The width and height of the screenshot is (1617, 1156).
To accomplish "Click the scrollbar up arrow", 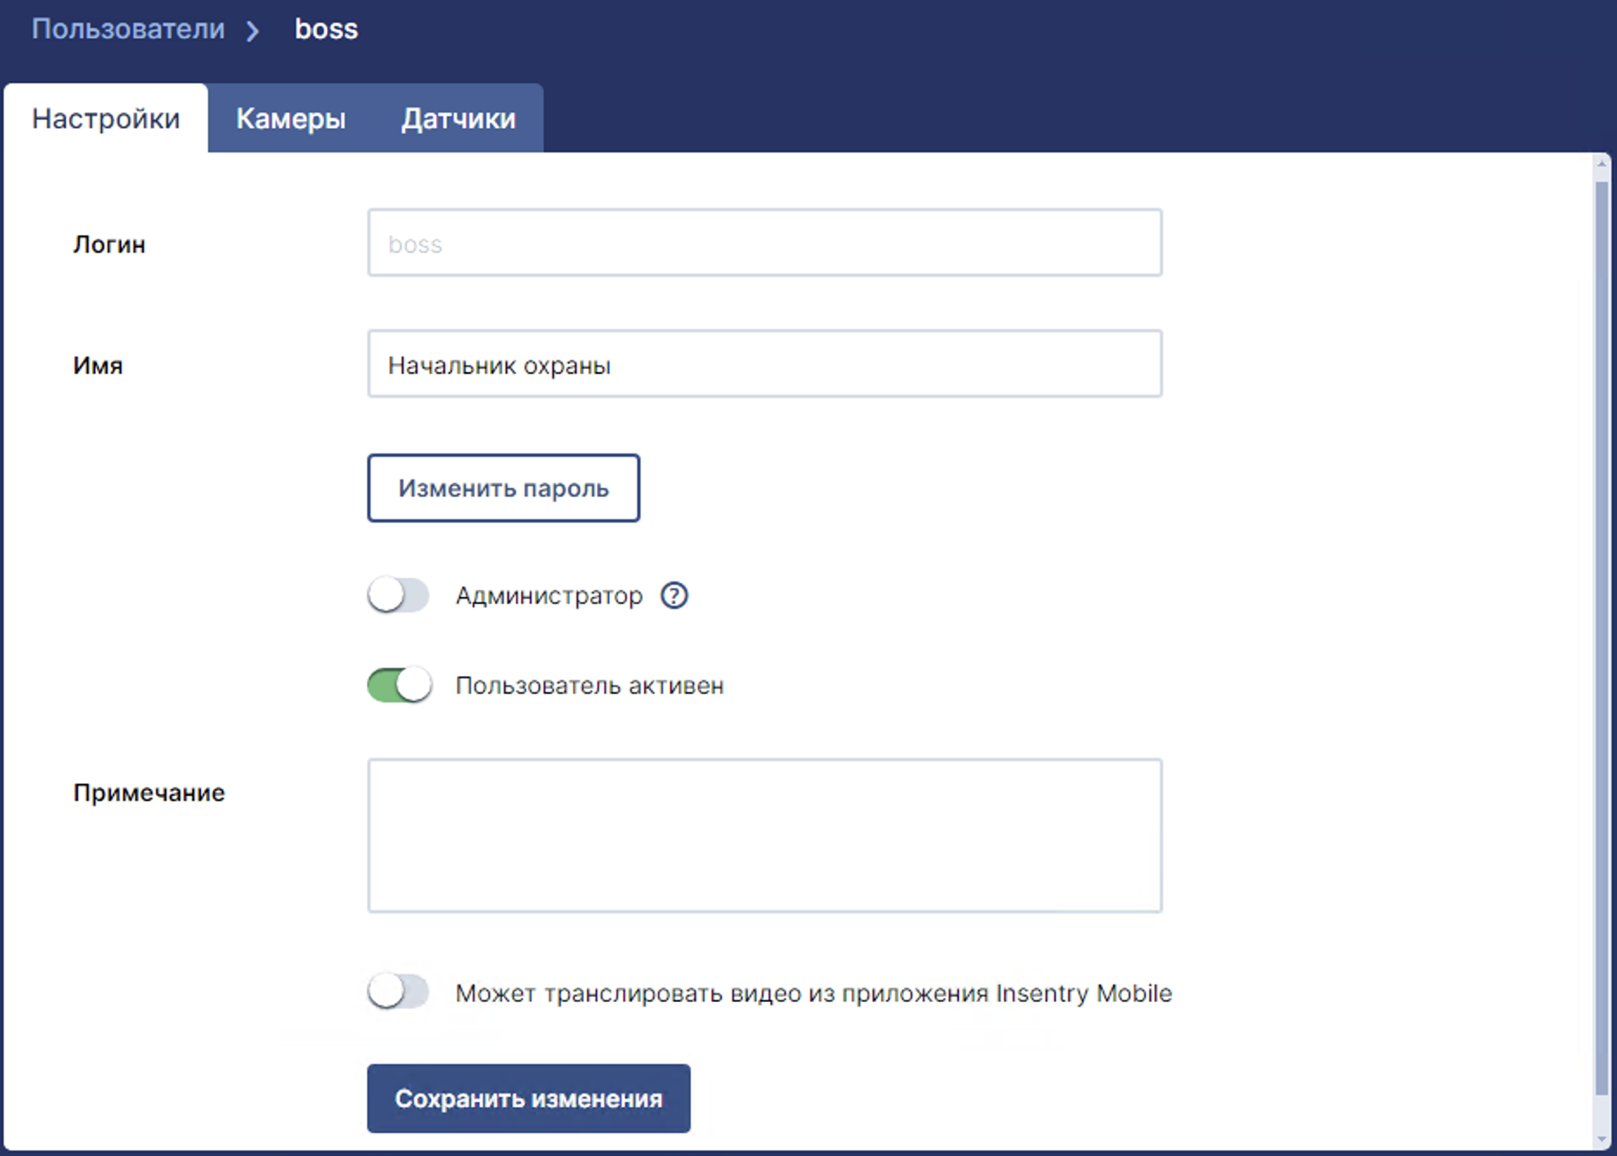I will click(x=1602, y=164).
